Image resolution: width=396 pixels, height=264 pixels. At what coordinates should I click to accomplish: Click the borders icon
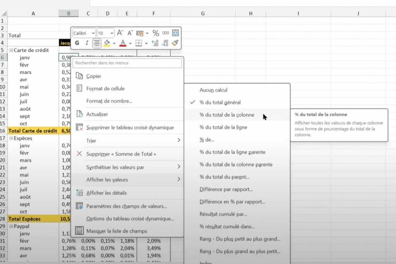pyautogui.click(x=139, y=43)
